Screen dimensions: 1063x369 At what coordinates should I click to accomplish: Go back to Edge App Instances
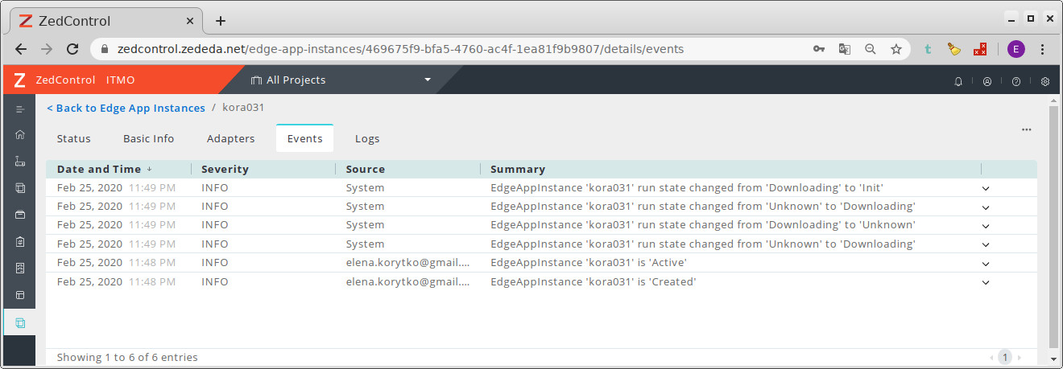(x=126, y=108)
